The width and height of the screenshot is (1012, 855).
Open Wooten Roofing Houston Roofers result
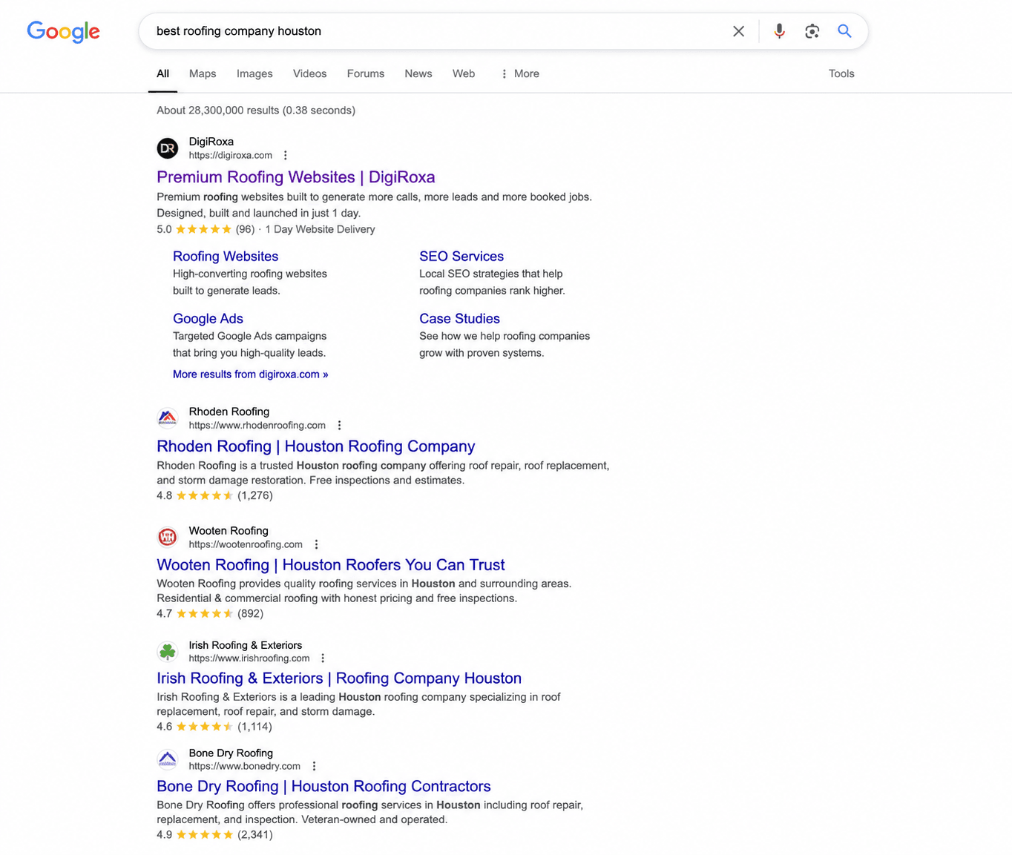pos(330,565)
